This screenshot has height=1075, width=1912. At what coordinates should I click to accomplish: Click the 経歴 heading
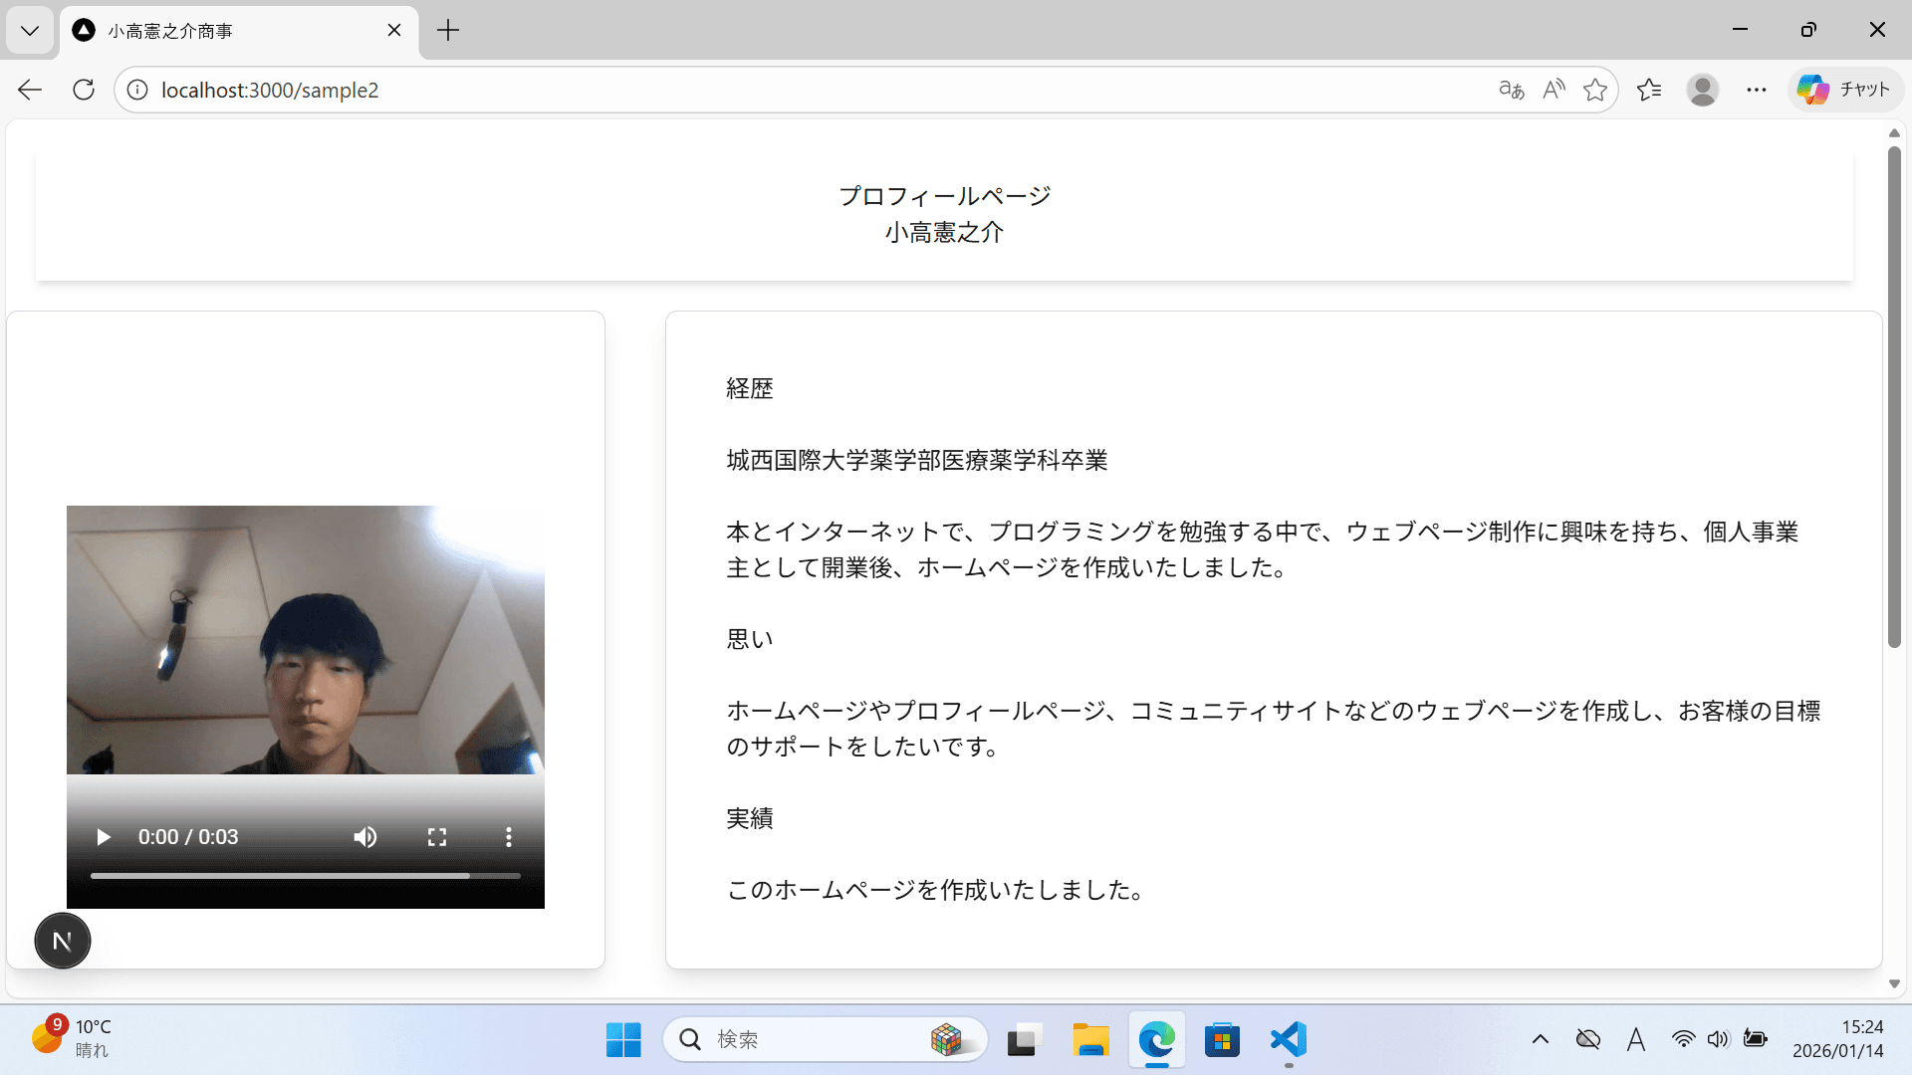point(750,388)
